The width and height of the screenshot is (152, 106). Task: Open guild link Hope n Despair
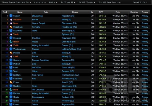click(x=39, y=23)
